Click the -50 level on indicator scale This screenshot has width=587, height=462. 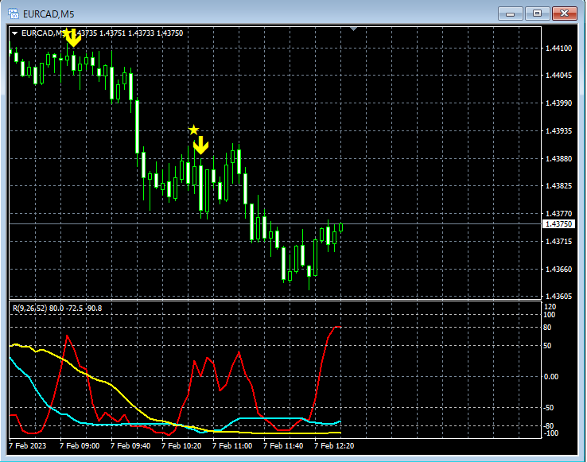[x=549, y=408]
